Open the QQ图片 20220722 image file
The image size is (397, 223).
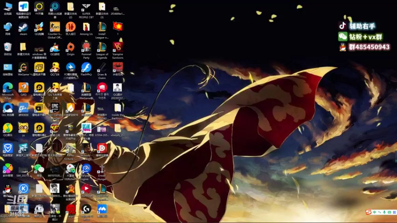click(118, 91)
